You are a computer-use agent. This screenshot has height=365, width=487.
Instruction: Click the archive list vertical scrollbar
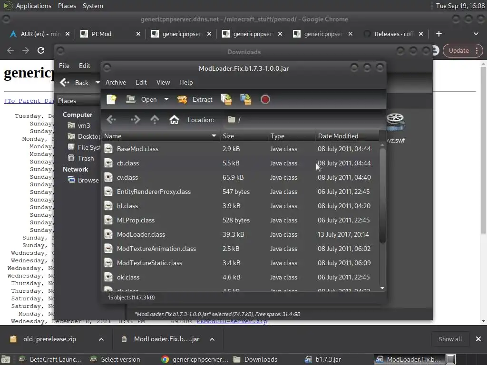[382, 195]
